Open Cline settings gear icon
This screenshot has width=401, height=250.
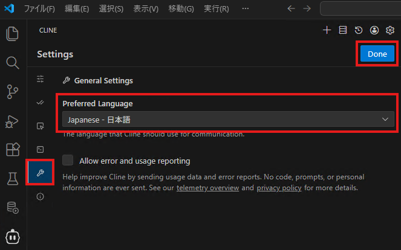click(390, 30)
